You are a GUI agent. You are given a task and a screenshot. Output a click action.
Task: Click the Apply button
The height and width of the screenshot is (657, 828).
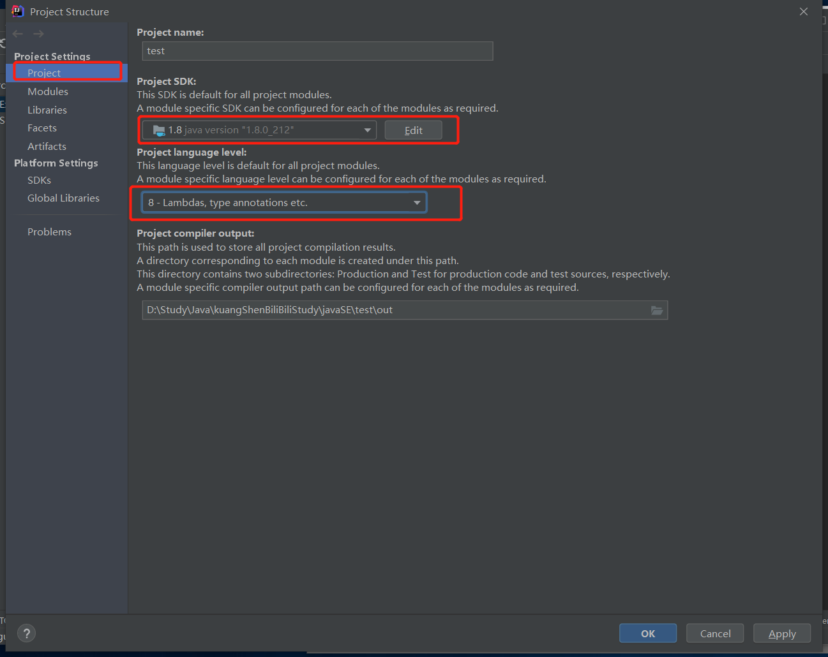tap(782, 633)
